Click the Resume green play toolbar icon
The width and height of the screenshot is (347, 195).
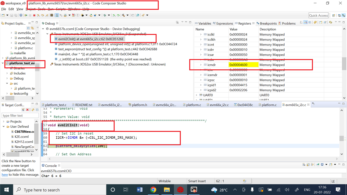(x=26, y=15)
